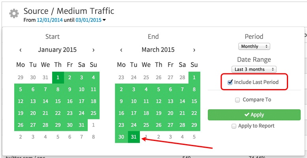The height and width of the screenshot is (158, 307).
Task: Open the Last 3 months dropdown
Action: click(x=254, y=69)
